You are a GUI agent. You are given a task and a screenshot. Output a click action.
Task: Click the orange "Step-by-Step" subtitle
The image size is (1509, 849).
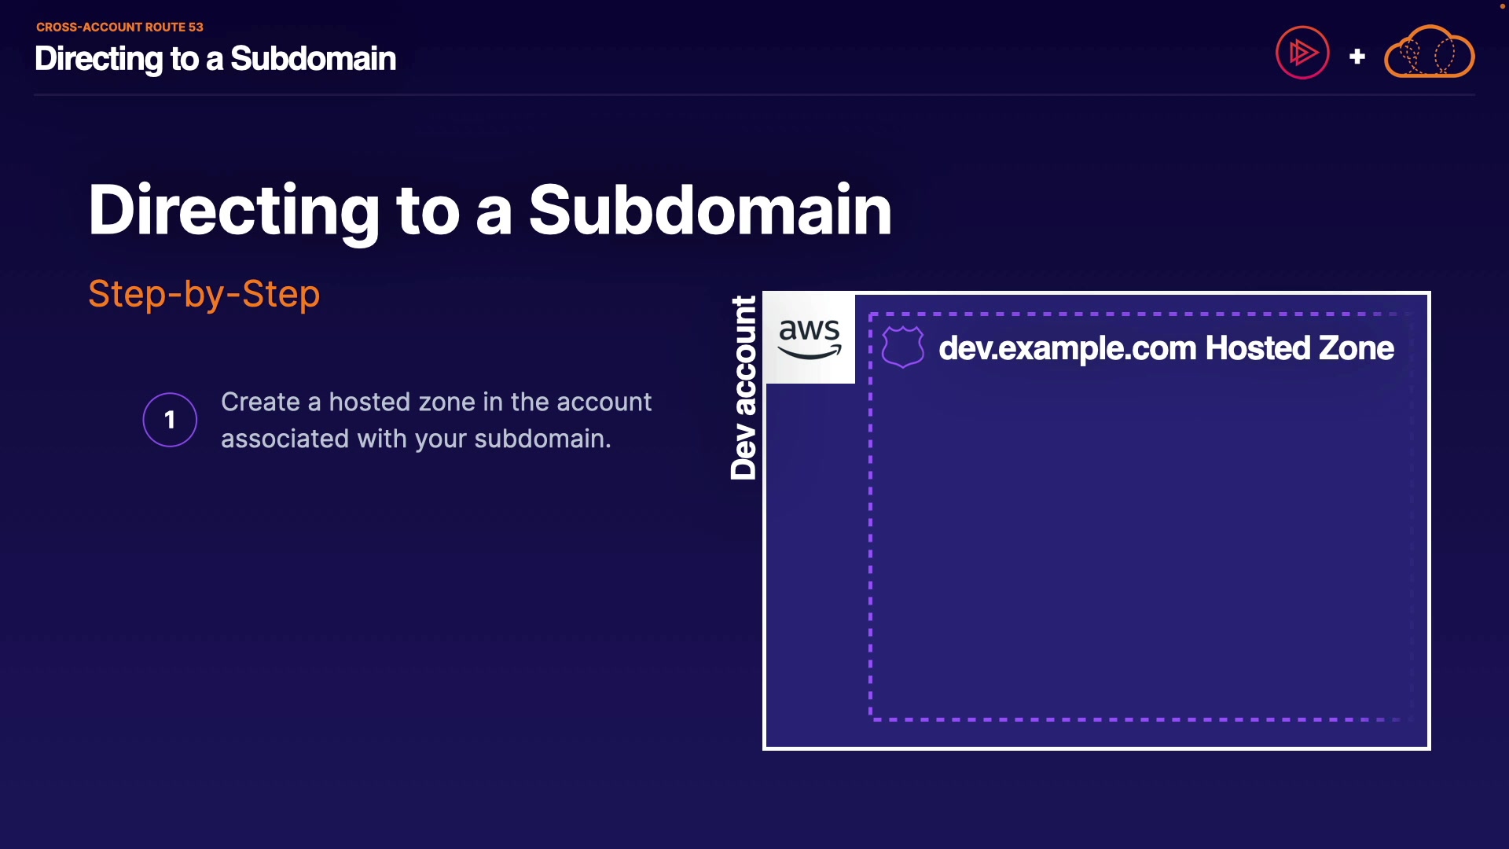(204, 294)
